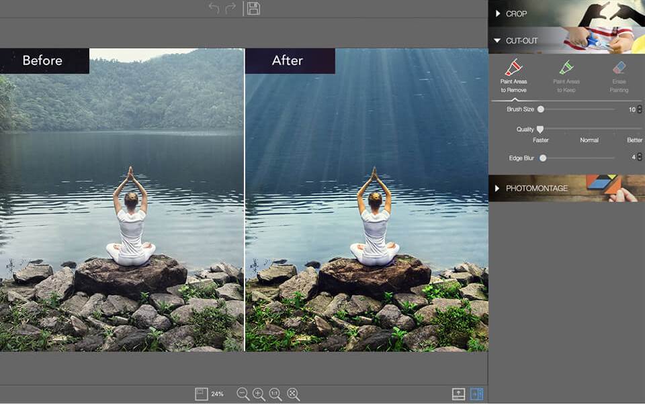Viewport: 645px width, 404px height.
Task: Select Paint Areas to Keep tool
Action: (x=566, y=76)
